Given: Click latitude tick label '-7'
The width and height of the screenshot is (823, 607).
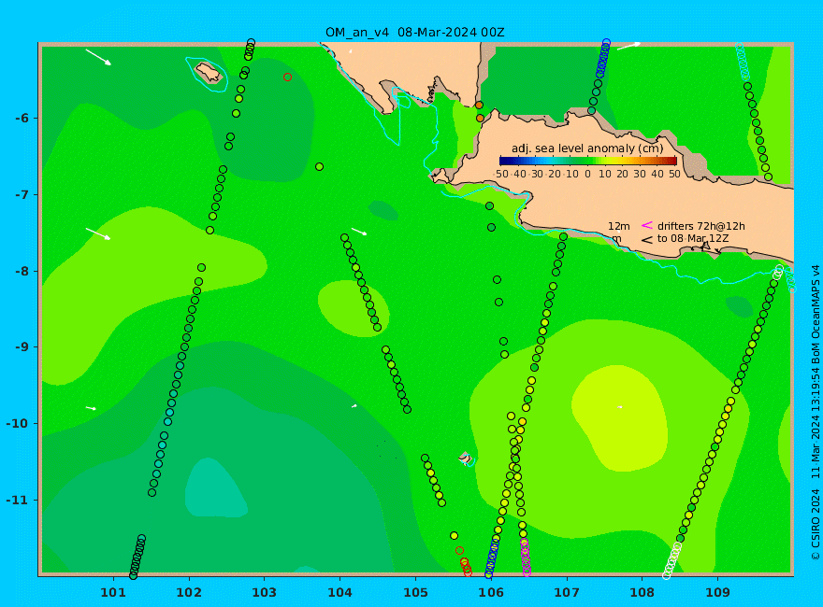Looking at the screenshot, I should (x=23, y=195).
